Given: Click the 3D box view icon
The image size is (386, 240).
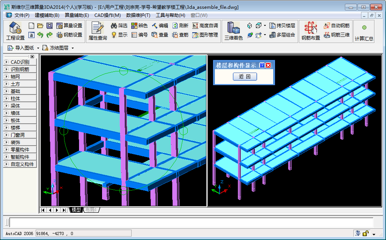Looking at the screenshot, I should [x=259, y=26].
